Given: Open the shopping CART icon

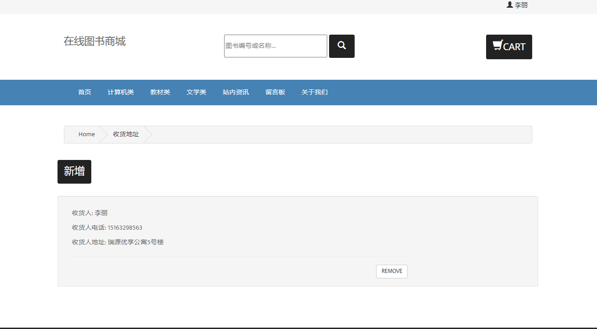Looking at the screenshot, I should [x=508, y=46].
